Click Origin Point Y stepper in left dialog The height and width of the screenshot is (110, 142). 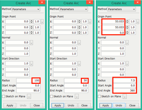click(32, 27)
